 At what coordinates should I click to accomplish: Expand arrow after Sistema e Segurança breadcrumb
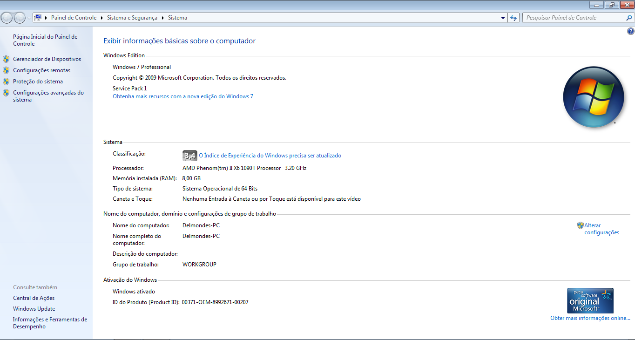click(x=163, y=18)
